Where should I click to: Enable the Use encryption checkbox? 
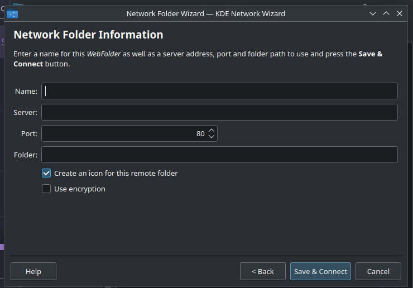47,189
